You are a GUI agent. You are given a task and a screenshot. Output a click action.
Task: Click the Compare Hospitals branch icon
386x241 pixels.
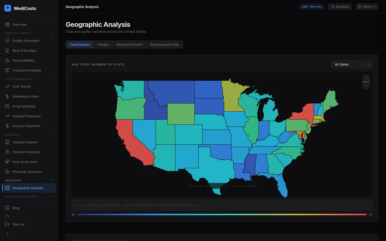point(7,70)
